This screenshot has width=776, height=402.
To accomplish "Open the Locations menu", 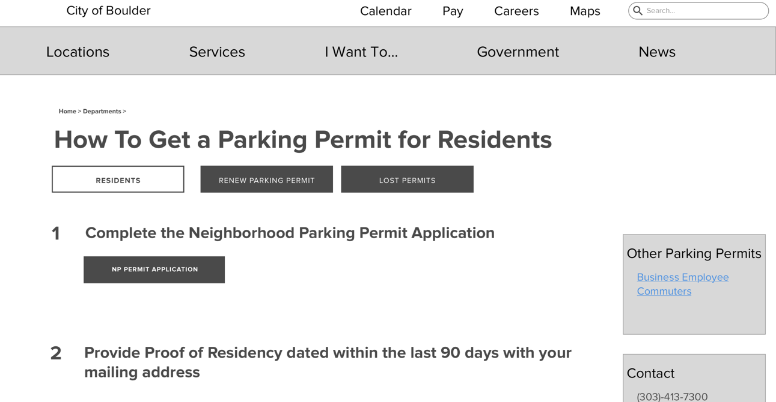I will [x=78, y=52].
